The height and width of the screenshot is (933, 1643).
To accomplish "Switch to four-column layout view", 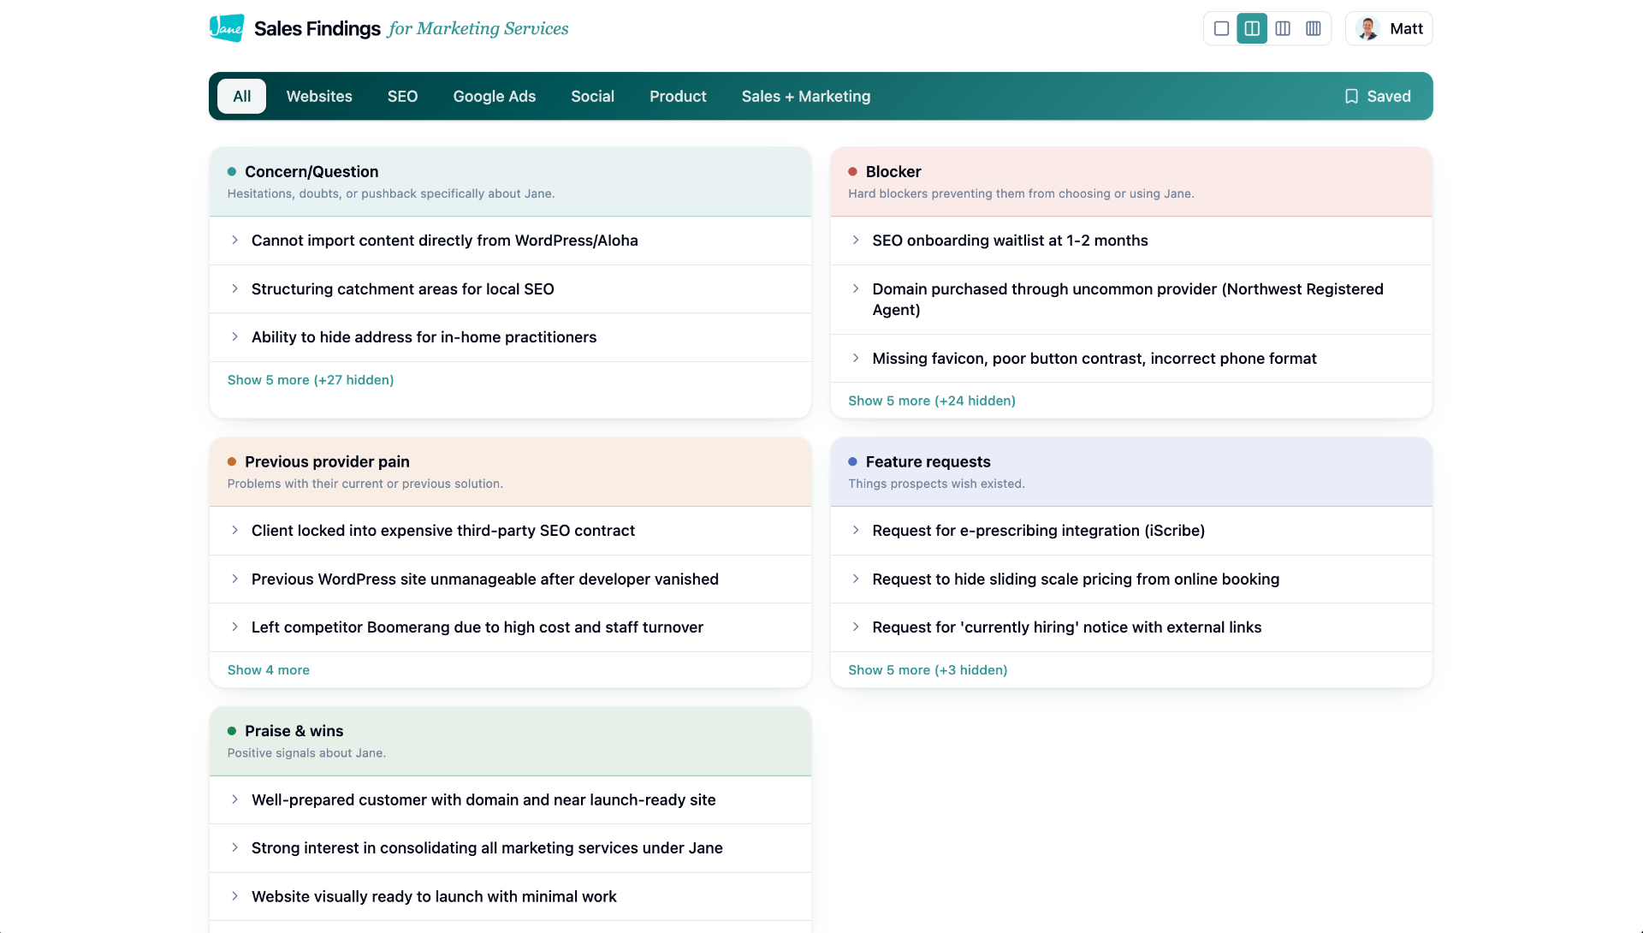I will (1314, 28).
